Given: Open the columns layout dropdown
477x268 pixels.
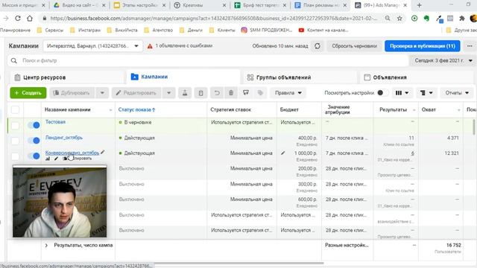Looking at the screenshot, I should pos(402,92).
